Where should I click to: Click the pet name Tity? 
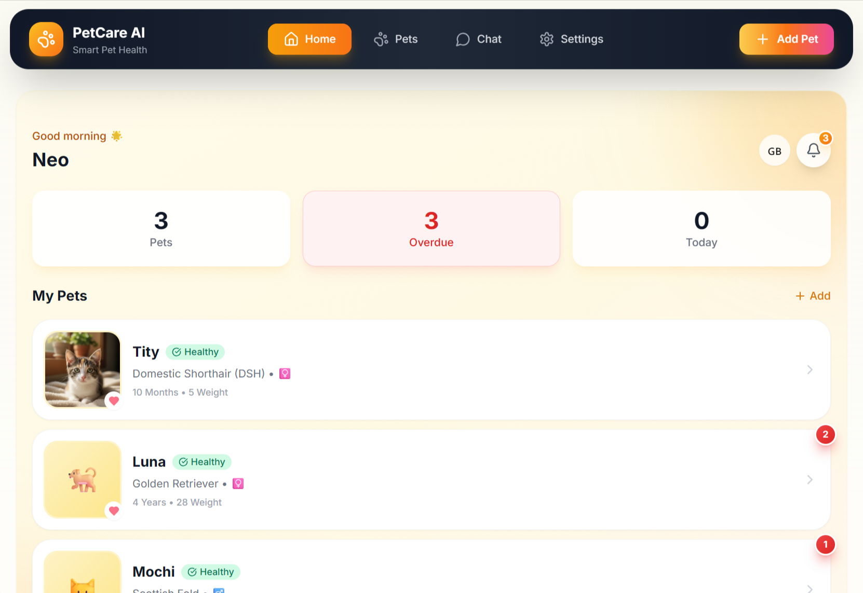146,352
